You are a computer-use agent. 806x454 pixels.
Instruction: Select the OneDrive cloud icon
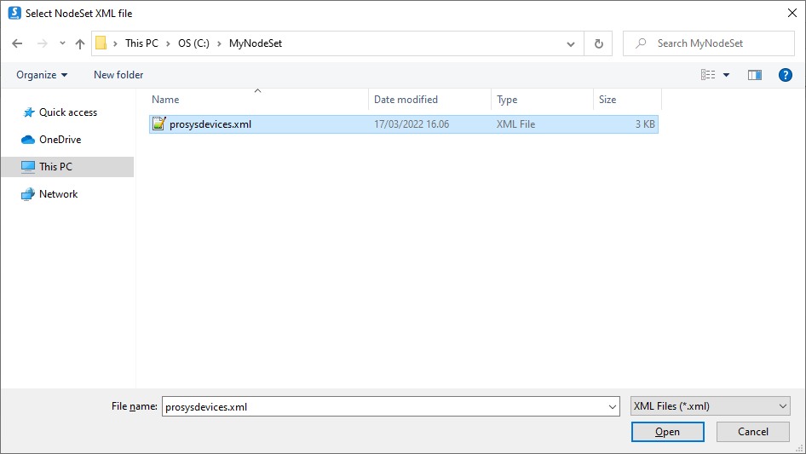27,140
